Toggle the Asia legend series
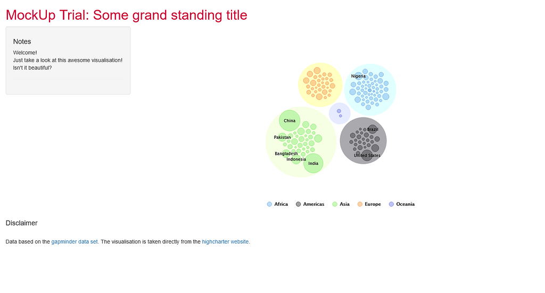545x293 pixels. point(341,204)
